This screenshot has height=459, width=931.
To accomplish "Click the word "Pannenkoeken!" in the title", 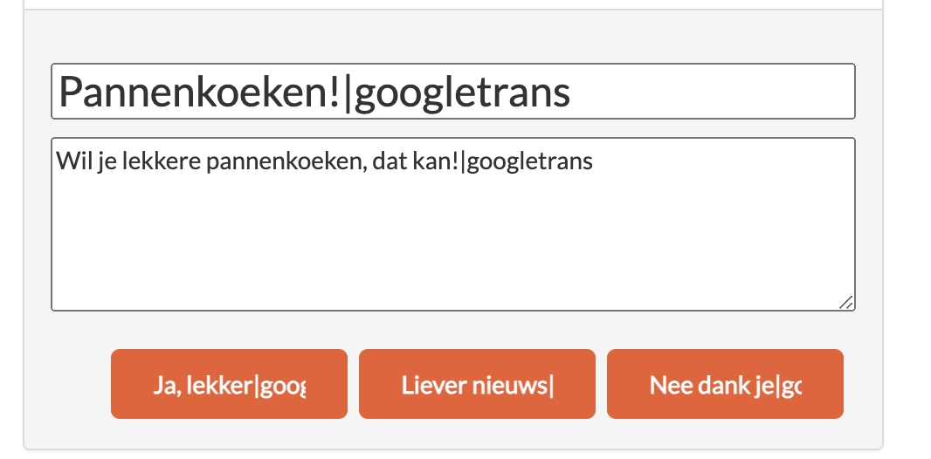I will point(202,92).
